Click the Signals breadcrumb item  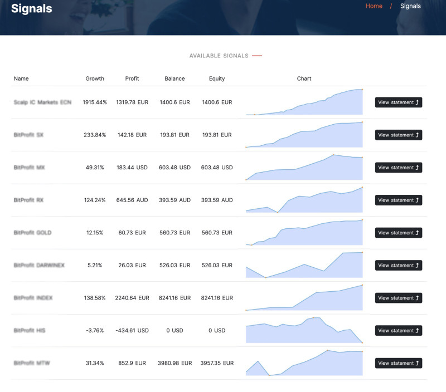[x=410, y=6]
